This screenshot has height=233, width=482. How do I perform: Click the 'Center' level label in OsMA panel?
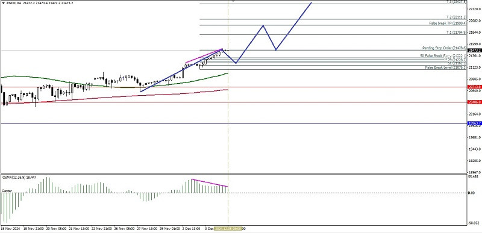tap(7, 191)
